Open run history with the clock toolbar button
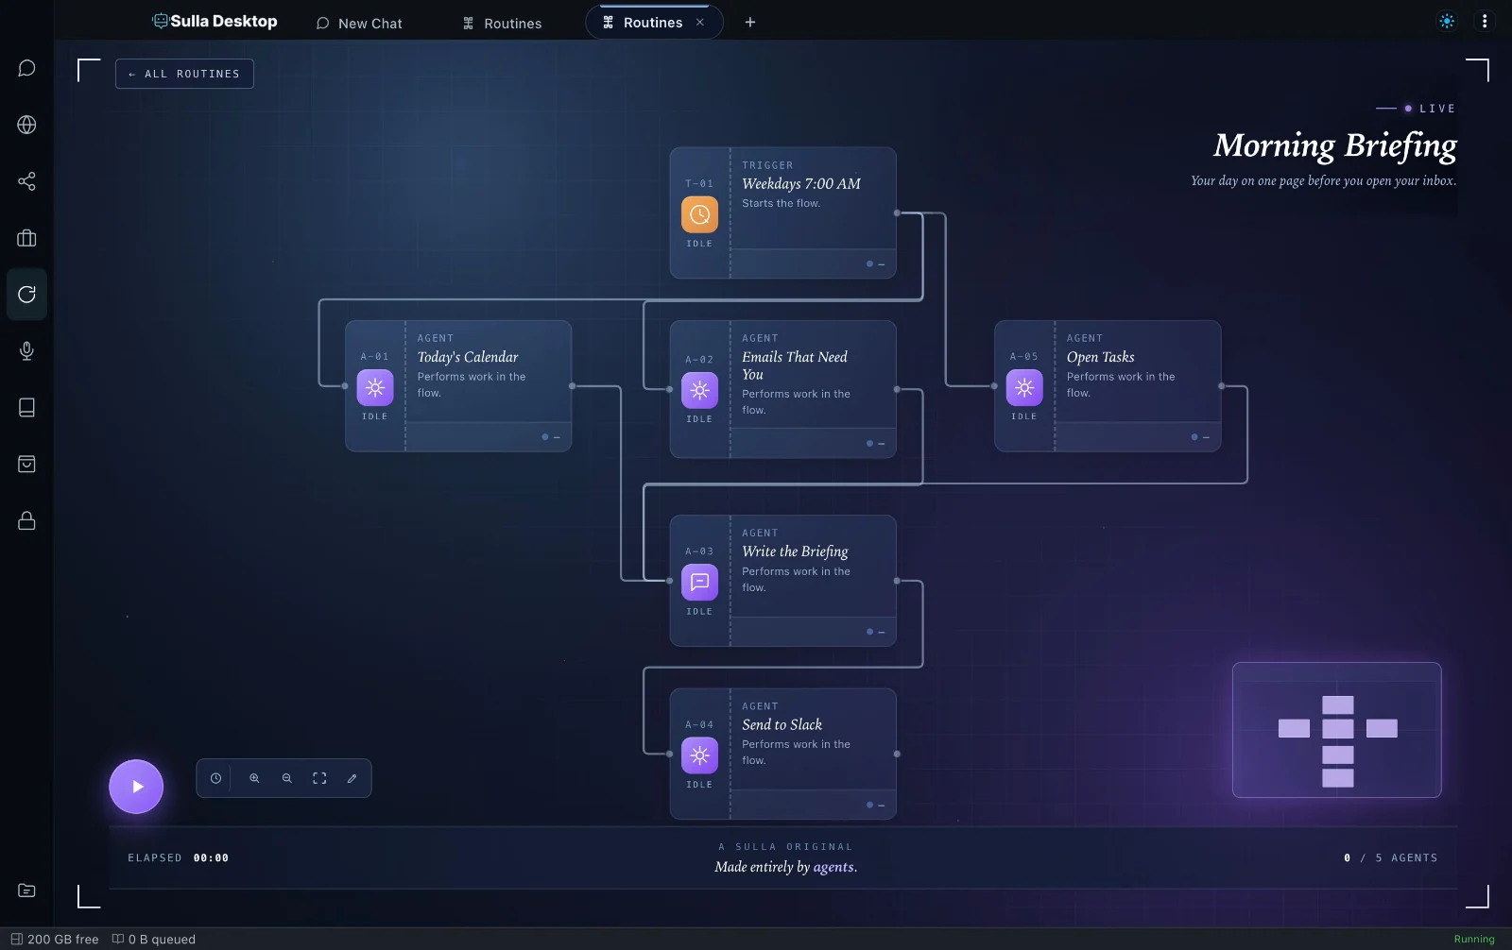This screenshot has height=950, width=1512. coord(215,778)
